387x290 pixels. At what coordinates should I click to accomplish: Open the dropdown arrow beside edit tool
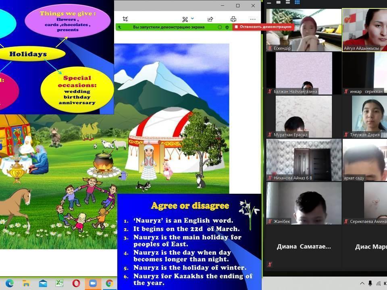pos(192,19)
